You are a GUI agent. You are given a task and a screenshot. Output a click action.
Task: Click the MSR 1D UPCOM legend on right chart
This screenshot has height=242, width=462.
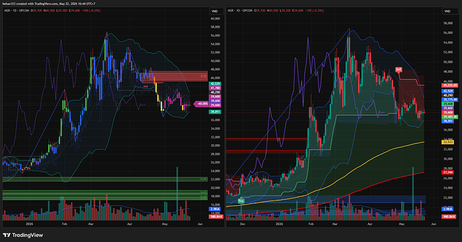(240, 11)
